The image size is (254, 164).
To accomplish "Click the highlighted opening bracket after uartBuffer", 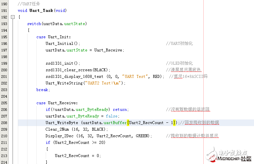I will (x=128, y=123).
